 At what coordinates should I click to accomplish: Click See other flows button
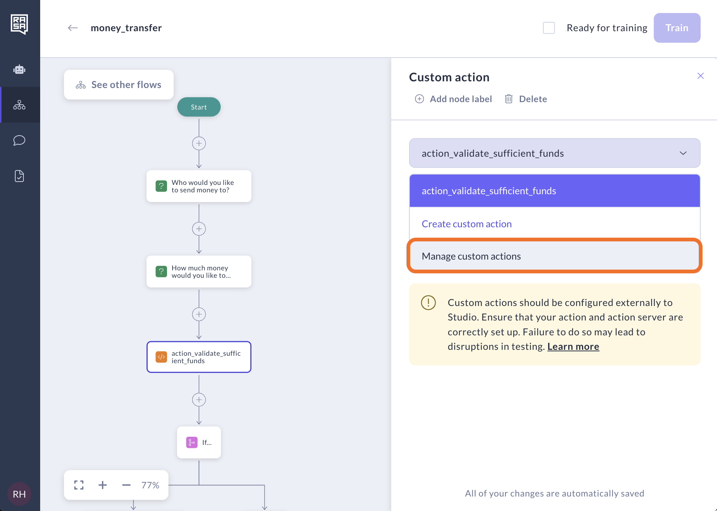click(119, 85)
